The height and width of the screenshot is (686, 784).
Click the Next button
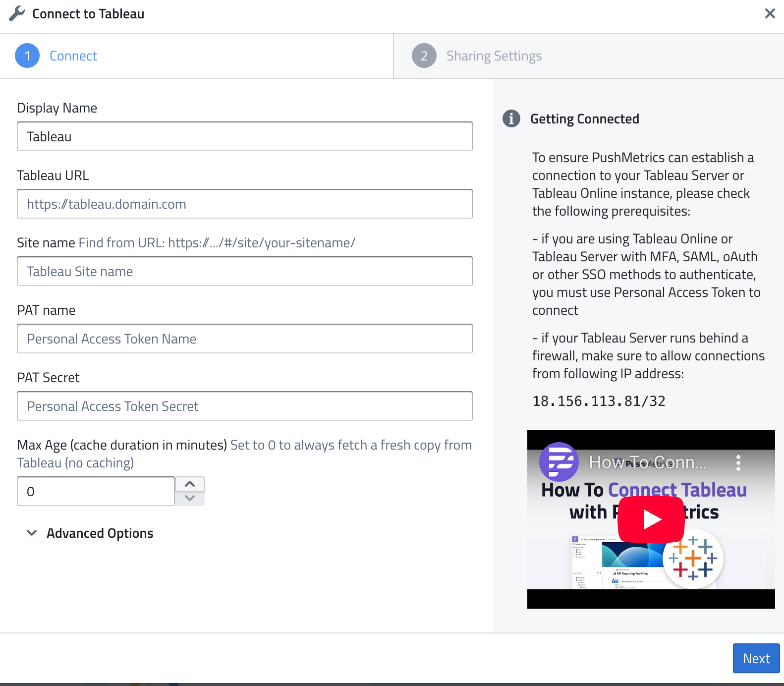click(x=756, y=658)
